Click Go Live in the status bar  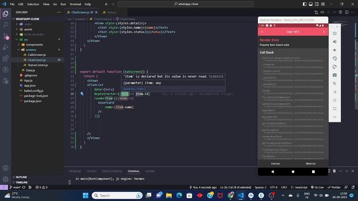pyautogui.click(x=317, y=188)
